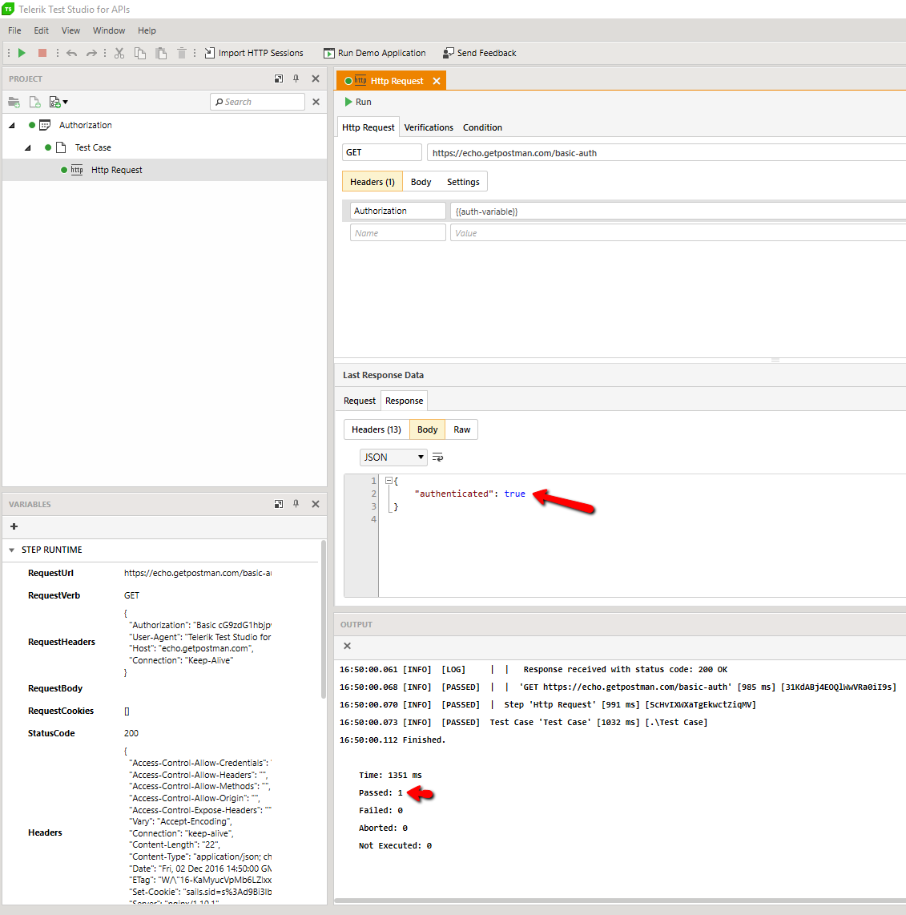Float the Variables panel window

(x=278, y=504)
